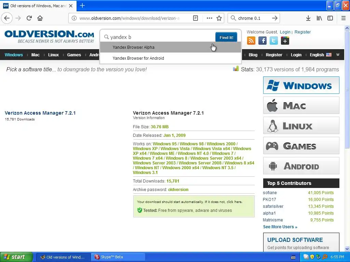Open the Twitter icon
The height and width of the screenshot is (262, 350).
274,41
